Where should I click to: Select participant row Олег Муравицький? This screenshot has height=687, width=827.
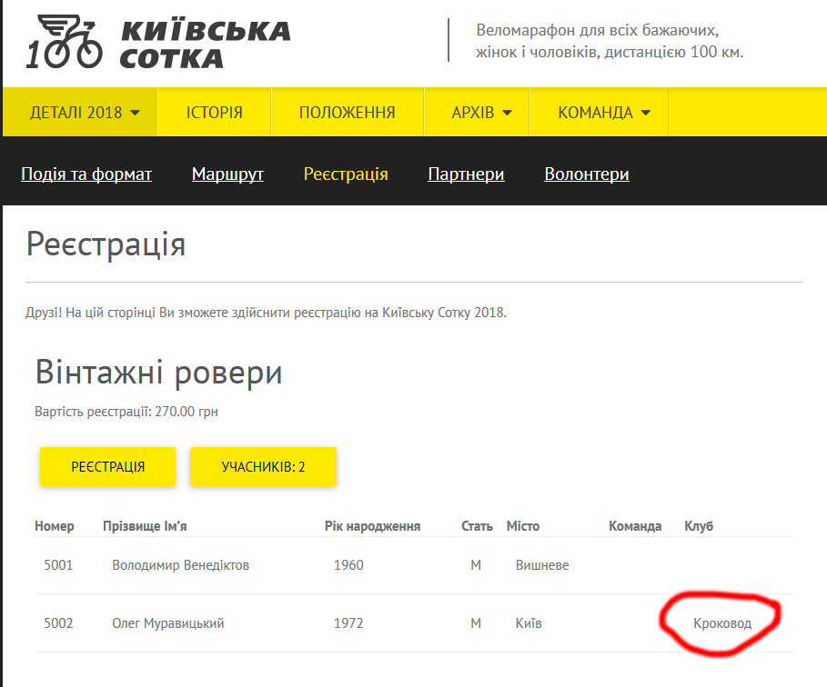coord(167,623)
